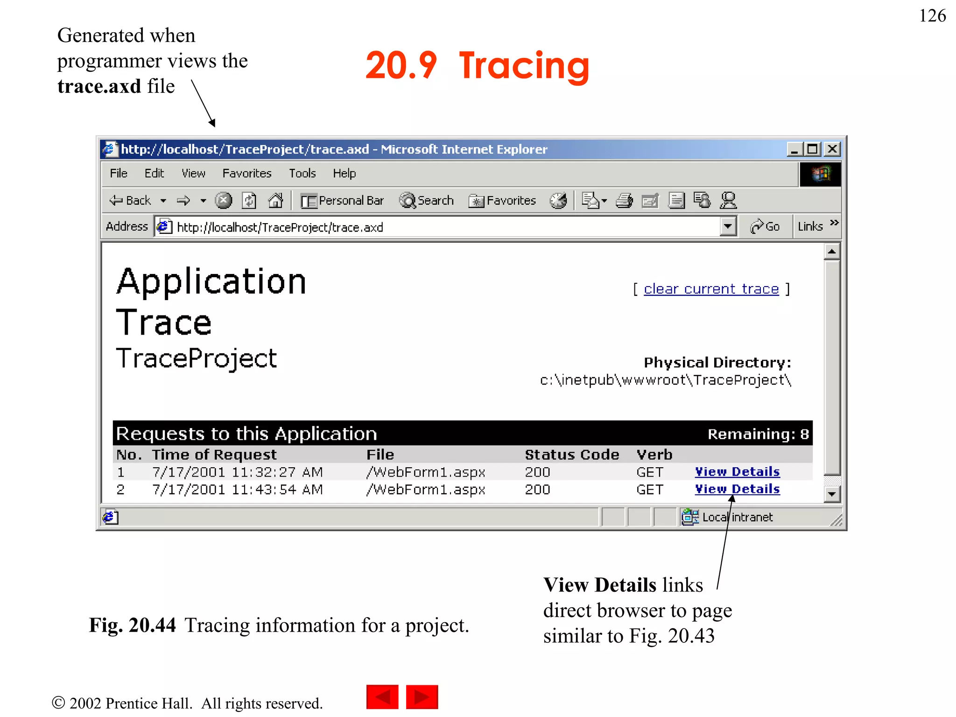
Task: Click the page icon in the address bar
Action: point(164,227)
